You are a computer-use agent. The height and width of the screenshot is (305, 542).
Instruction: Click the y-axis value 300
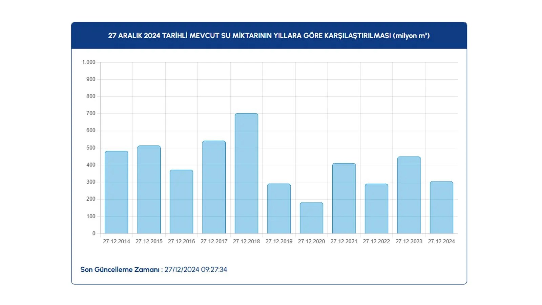coord(91,182)
